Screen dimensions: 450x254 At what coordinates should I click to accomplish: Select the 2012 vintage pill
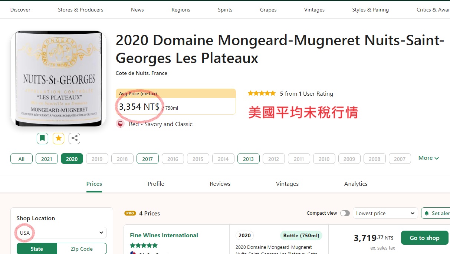tap(274, 159)
